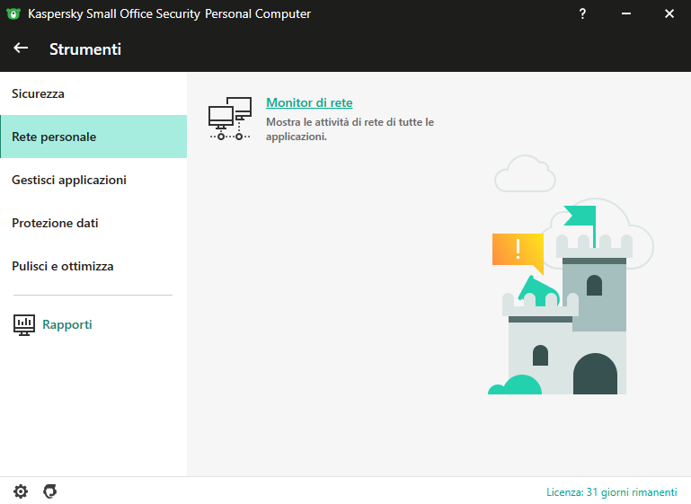Select the Sicurezza sidebar tab
The width and height of the screenshot is (691, 504).
point(93,93)
